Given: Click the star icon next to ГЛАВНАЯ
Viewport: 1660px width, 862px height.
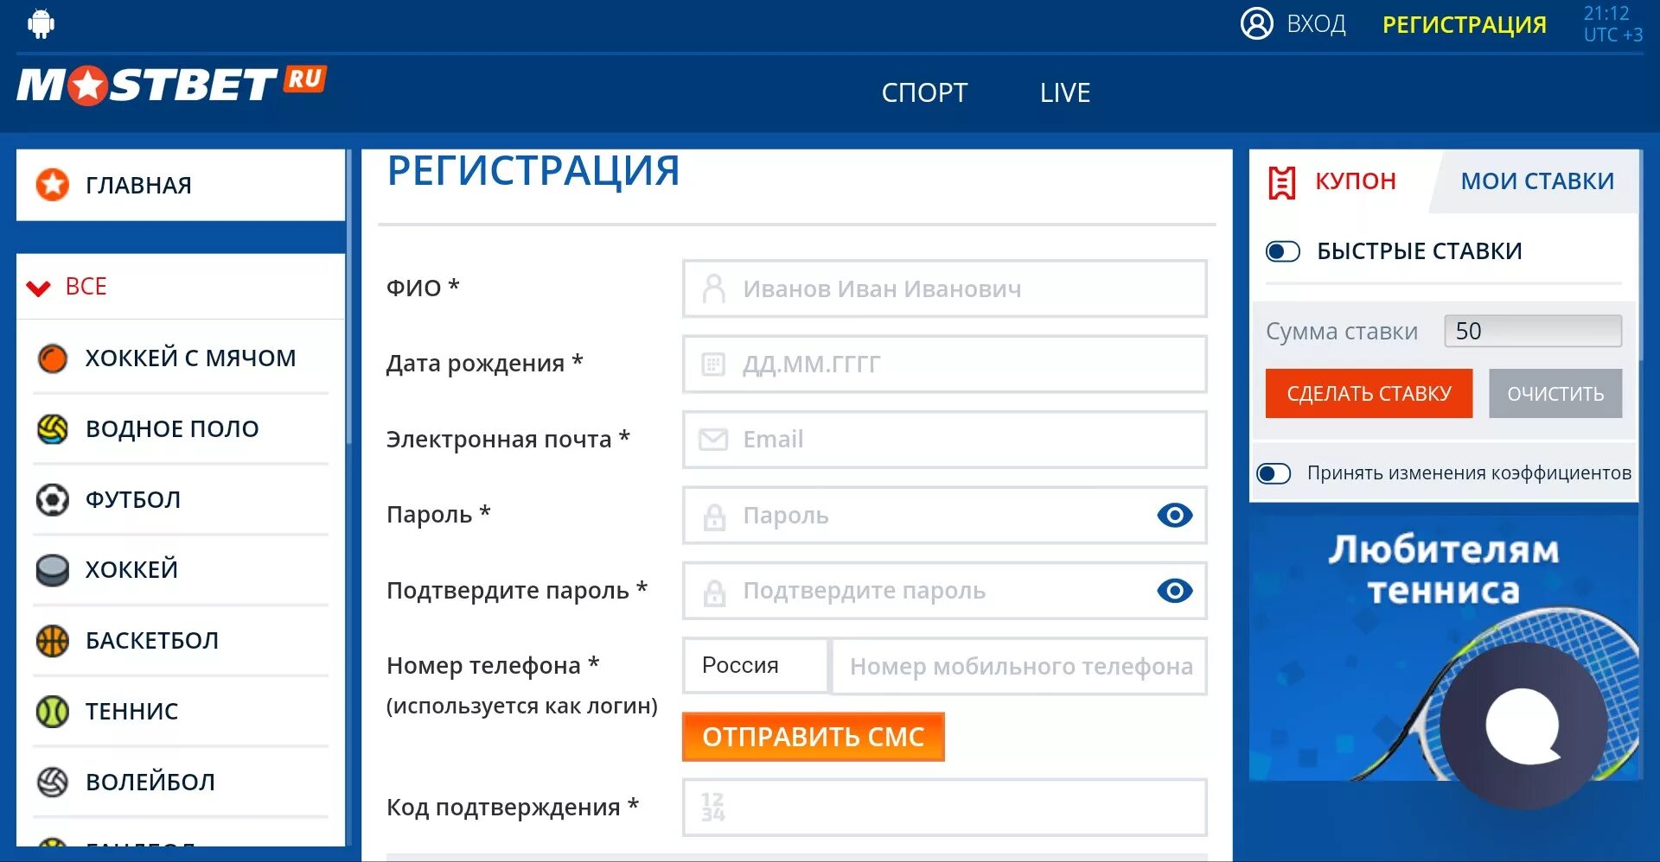Looking at the screenshot, I should point(53,185).
